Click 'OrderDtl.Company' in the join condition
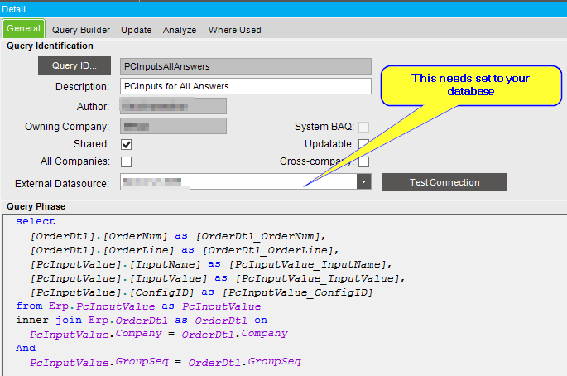The height and width of the screenshot is (376, 567). pyautogui.click(x=235, y=335)
